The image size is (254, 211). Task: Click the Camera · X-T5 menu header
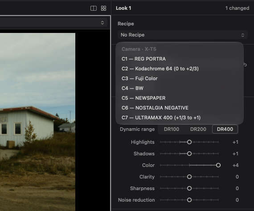(139, 49)
